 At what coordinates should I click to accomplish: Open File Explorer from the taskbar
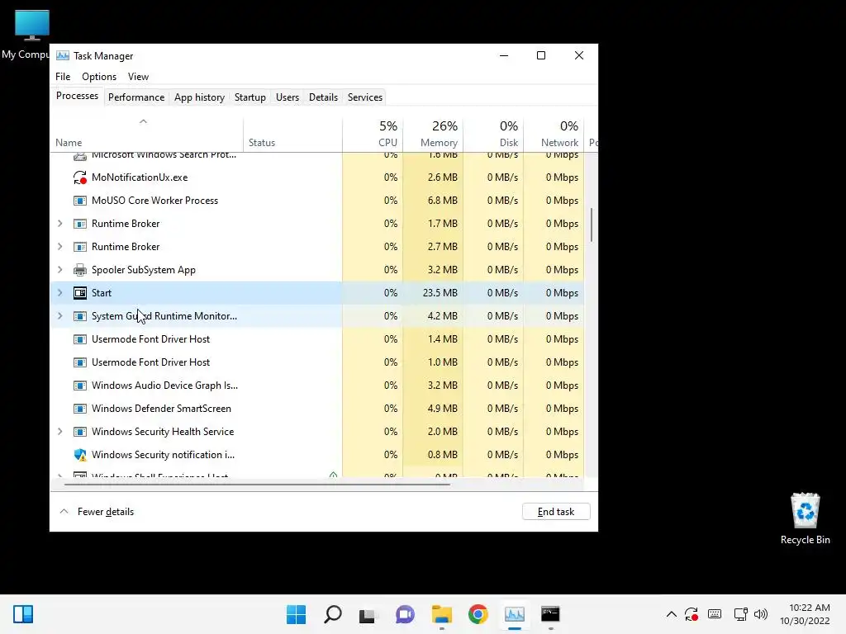442,614
